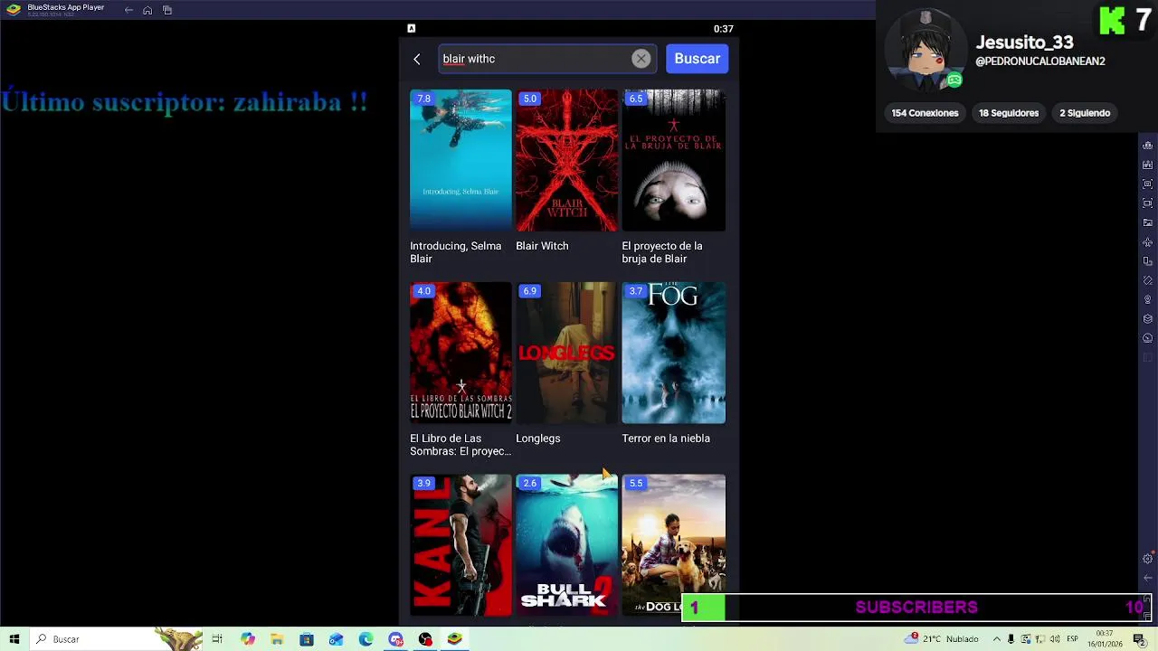Open the notification center icon

1140,639
